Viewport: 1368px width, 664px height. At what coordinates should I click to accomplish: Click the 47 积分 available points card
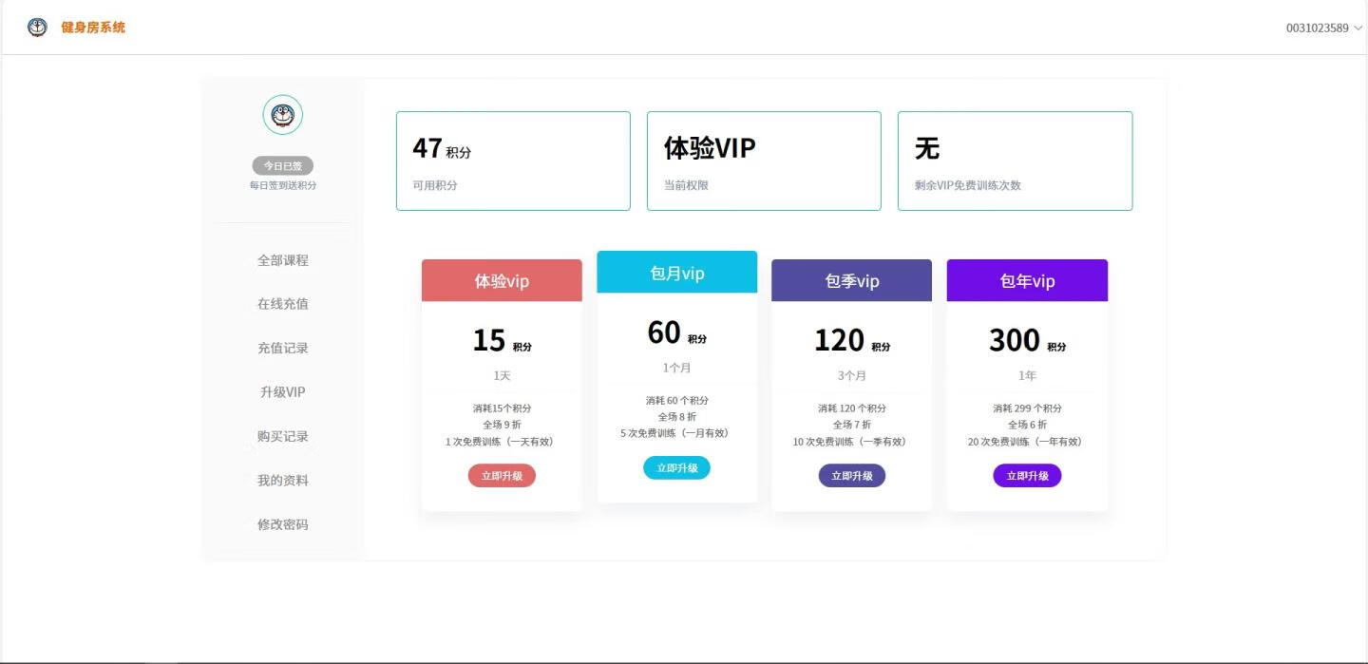click(x=513, y=161)
